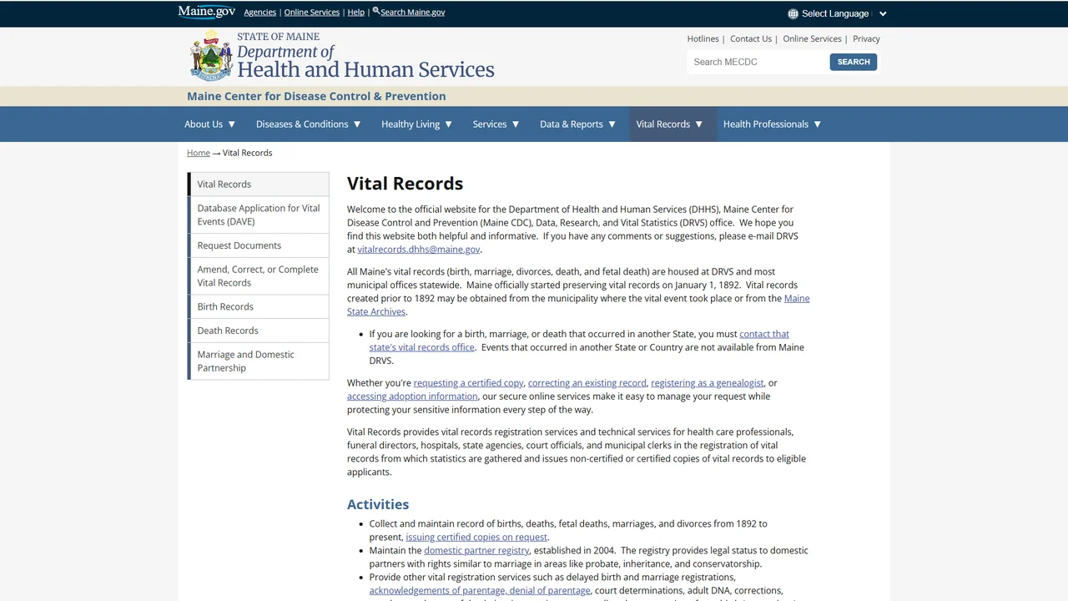The image size is (1068, 601).
Task: Open Birth Records sidebar item
Action: coord(259,306)
